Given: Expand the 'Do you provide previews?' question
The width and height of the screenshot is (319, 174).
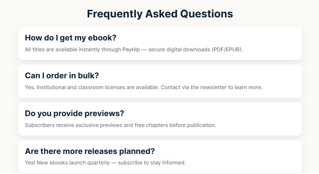Looking at the screenshot, I should point(74,113).
